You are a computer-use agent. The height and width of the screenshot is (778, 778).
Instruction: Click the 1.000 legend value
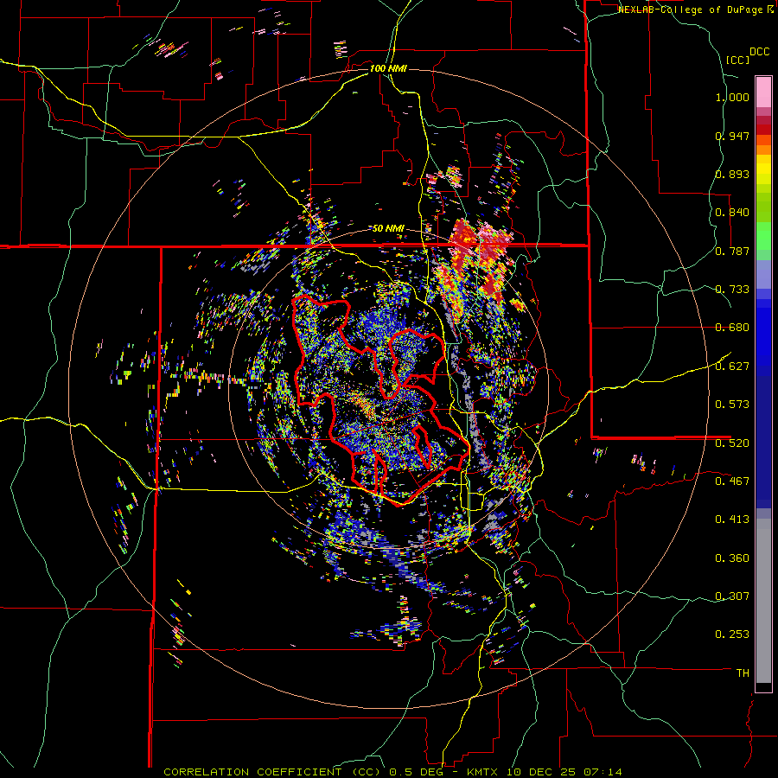732,97
